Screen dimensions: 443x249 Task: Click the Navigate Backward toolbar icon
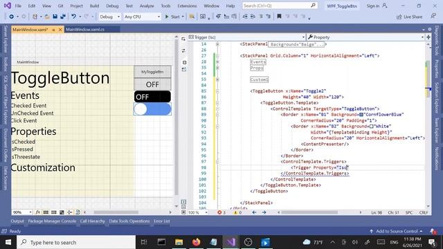(x=11, y=17)
